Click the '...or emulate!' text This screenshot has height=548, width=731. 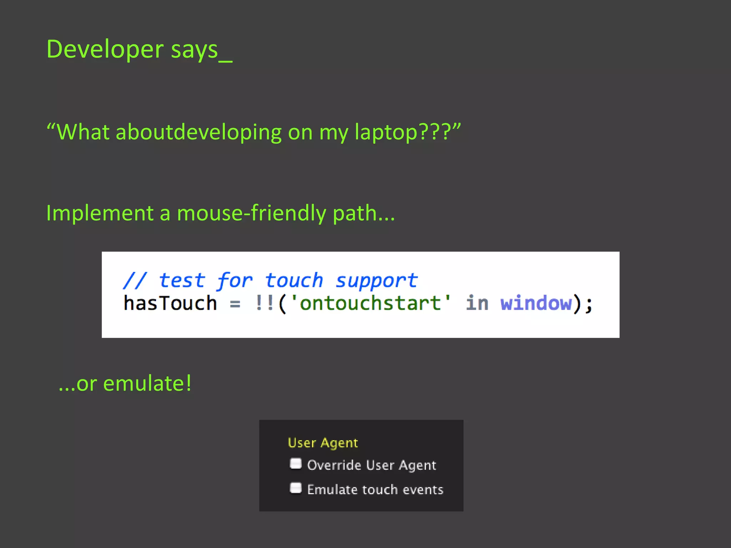point(125,384)
